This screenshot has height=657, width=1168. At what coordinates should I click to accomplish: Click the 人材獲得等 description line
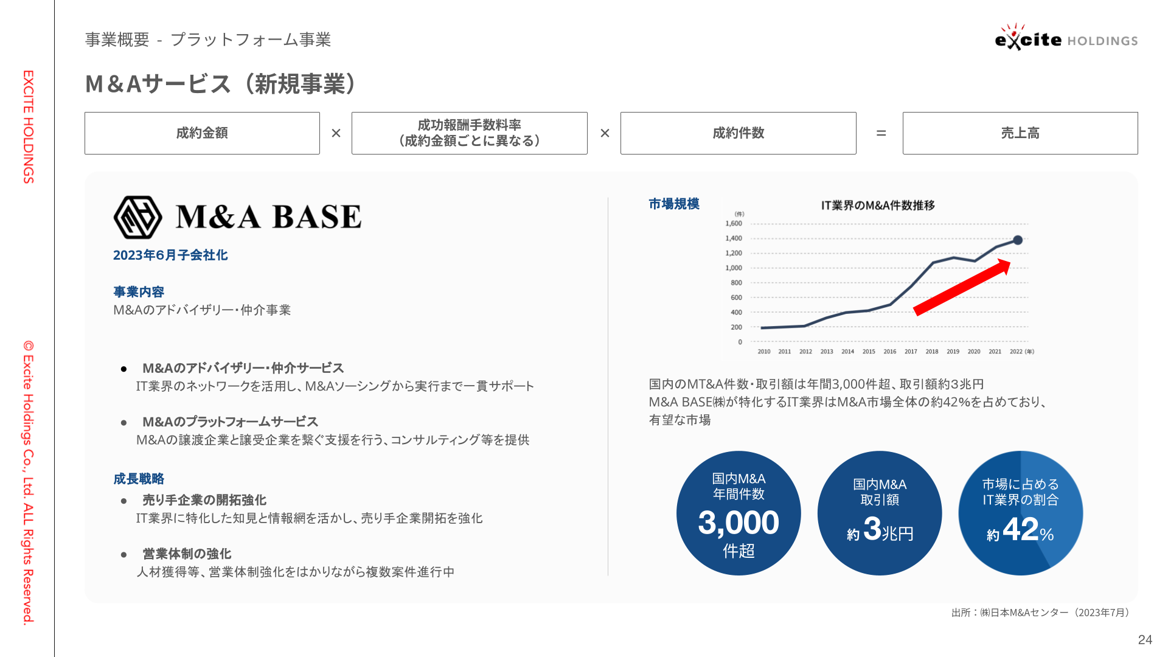tap(296, 572)
